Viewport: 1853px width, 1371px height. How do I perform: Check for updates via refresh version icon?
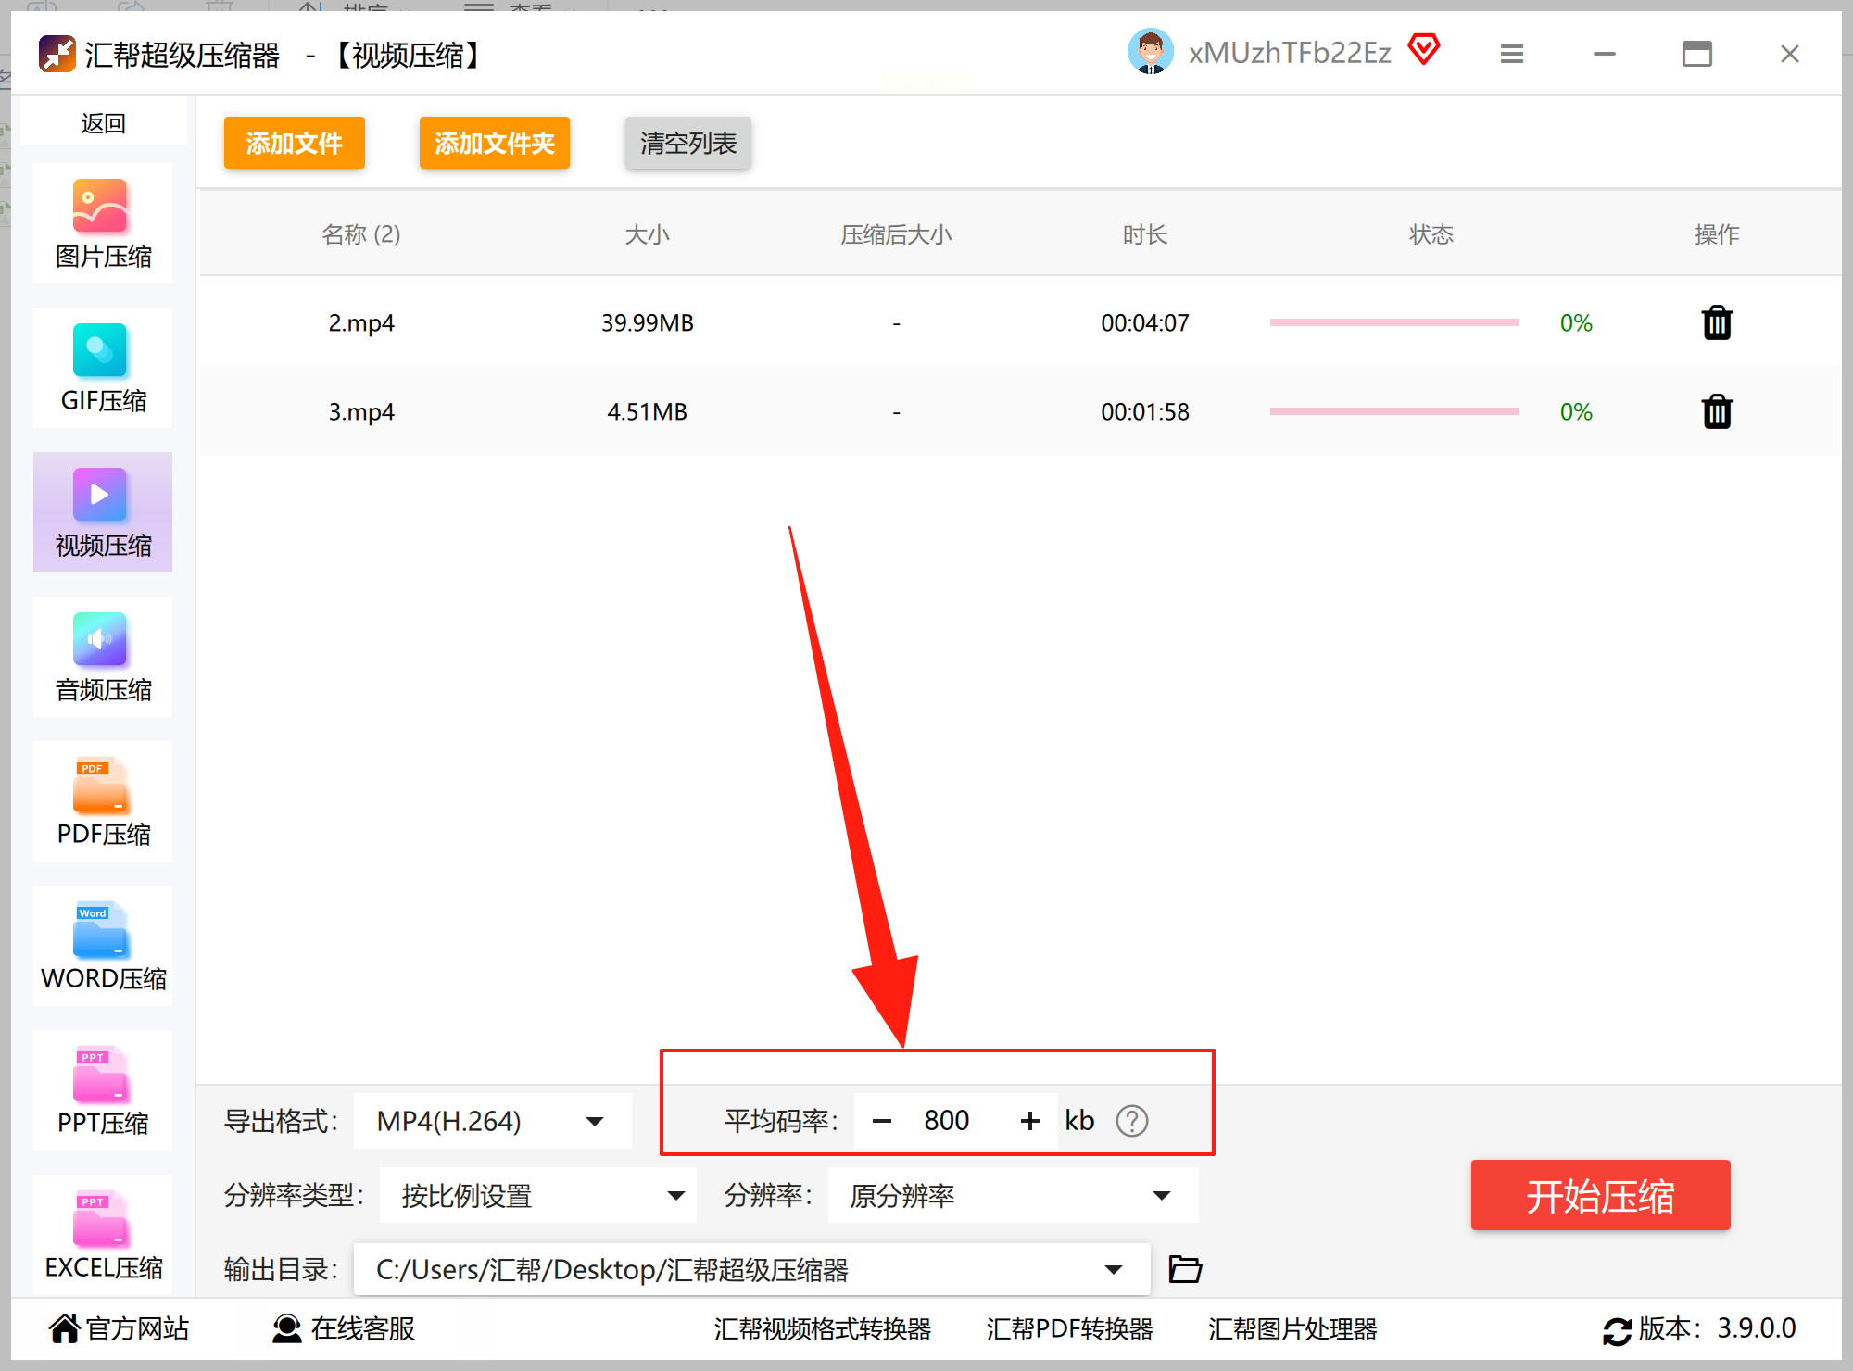coord(1617,1330)
